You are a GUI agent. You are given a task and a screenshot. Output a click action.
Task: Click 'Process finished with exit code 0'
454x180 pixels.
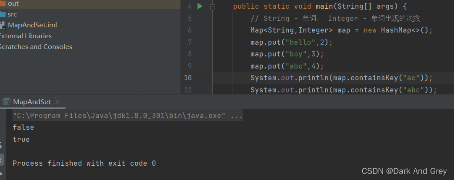coord(84,163)
